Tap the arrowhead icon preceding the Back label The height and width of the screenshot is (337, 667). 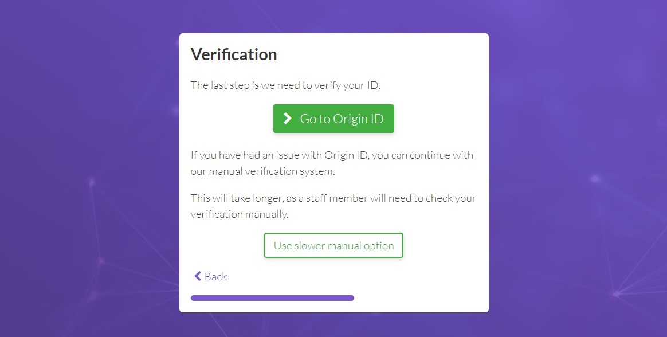pos(197,276)
